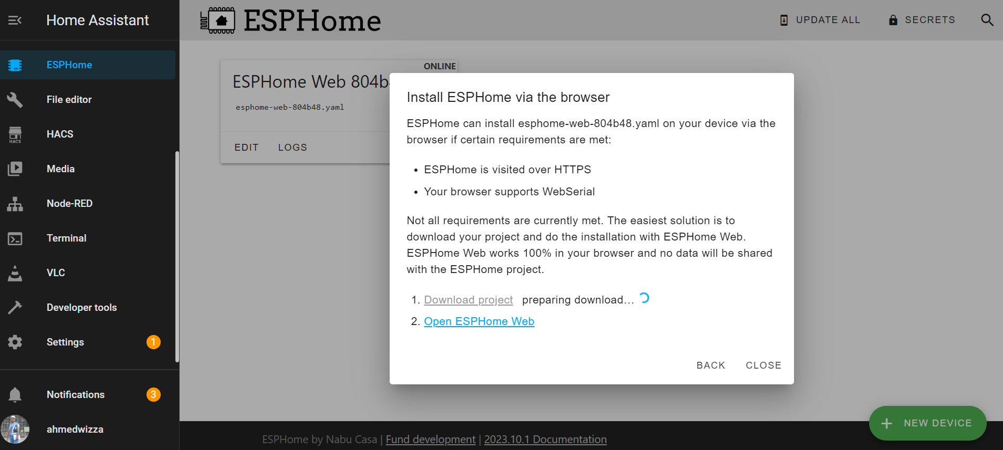Viewport: 1003px width, 450px height.
Task: Open the Settings gear icon
Action: coord(15,342)
